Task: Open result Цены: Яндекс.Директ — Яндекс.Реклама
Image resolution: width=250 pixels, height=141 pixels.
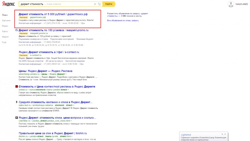Action: point(45,71)
